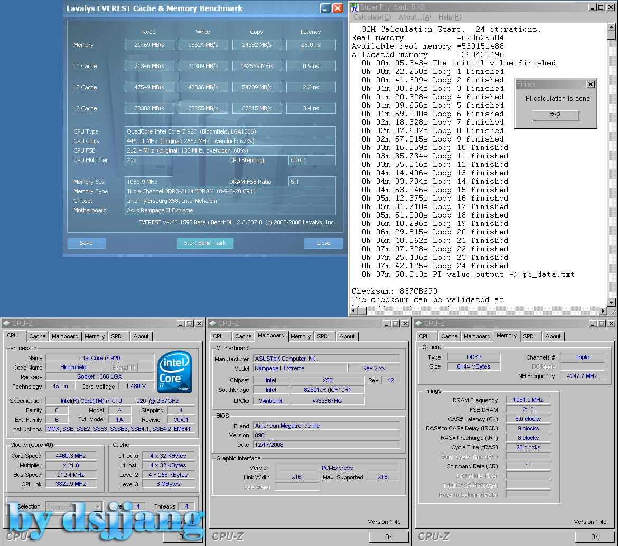Click Memory Read value 21469 MB/s
Image resolution: width=618 pixels, height=546 pixels.
click(149, 45)
